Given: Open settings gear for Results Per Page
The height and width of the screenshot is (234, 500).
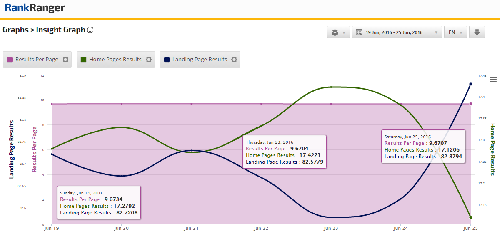Looking at the screenshot, I should (x=65, y=60).
